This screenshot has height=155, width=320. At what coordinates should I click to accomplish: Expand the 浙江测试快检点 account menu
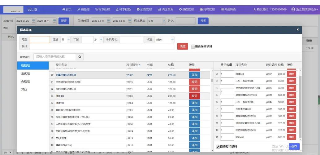coord(305,9)
